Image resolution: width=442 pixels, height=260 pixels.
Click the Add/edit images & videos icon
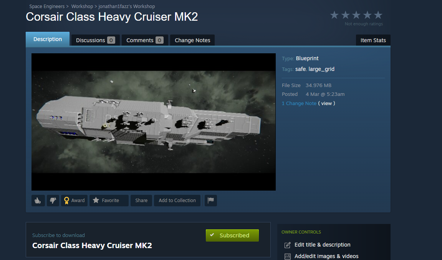tap(288, 256)
